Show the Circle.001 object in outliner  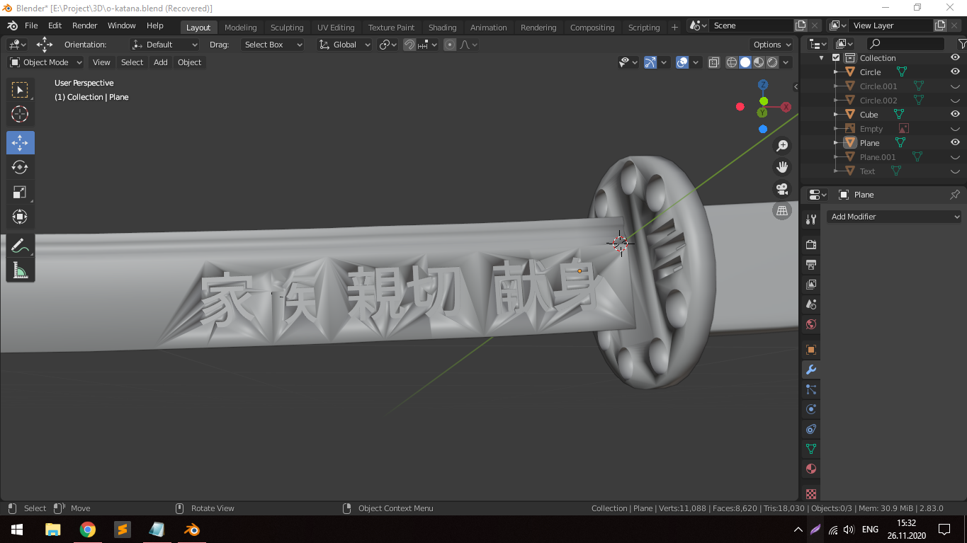pyautogui.click(x=955, y=86)
